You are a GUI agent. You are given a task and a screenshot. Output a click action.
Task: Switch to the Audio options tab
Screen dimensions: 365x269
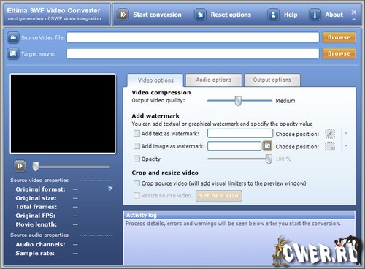214,80
